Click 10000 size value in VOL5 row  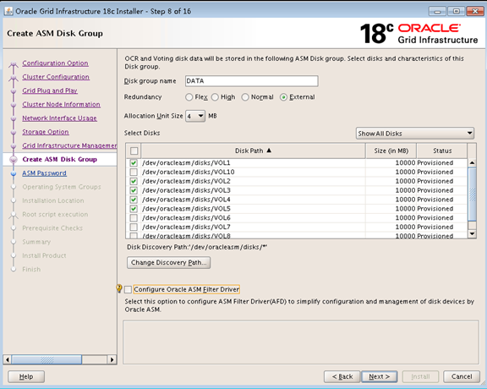click(x=405, y=209)
